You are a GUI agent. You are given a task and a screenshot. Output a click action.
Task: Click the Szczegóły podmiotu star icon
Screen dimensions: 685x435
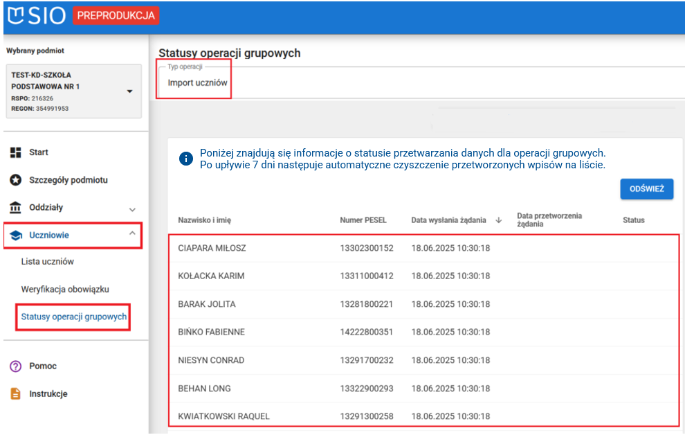(15, 180)
